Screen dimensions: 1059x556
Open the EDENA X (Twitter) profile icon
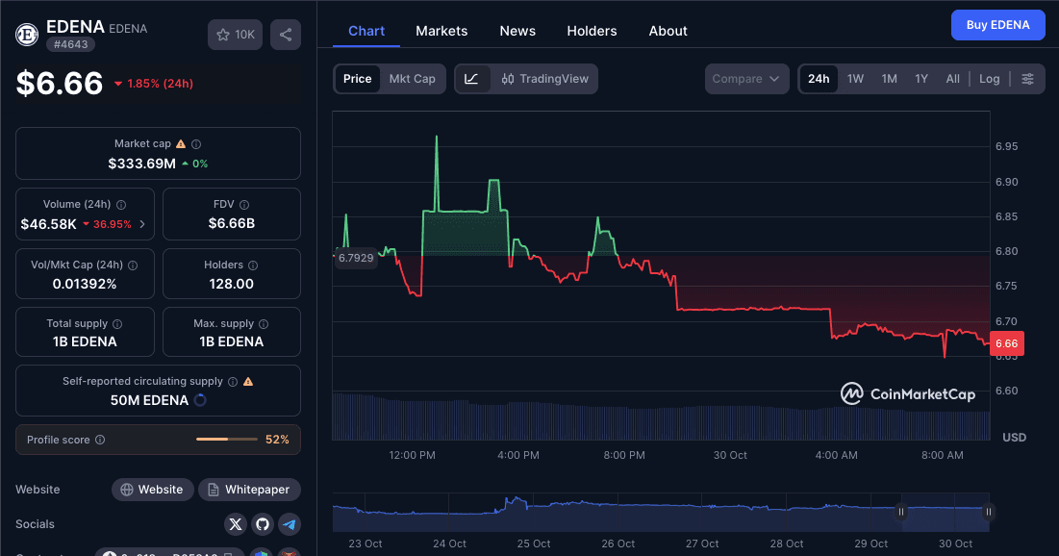tap(236, 523)
